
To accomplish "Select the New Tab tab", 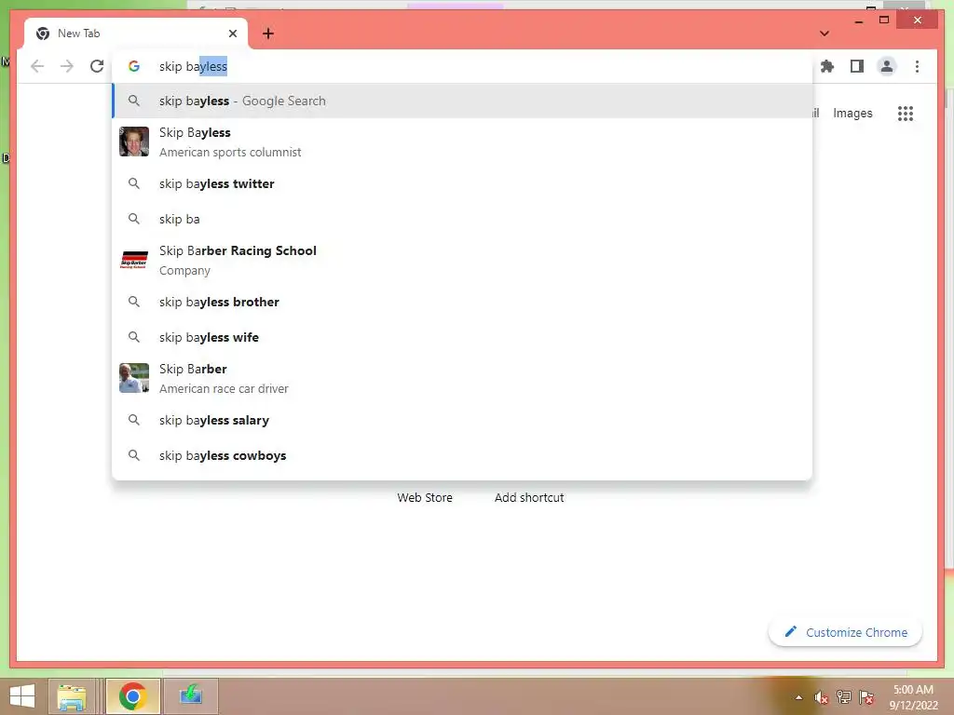I will 136,34.
